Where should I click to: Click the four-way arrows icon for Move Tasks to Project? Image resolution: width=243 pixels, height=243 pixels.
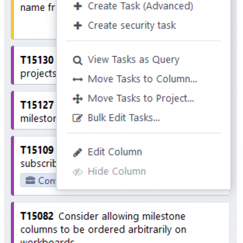click(78, 99)
